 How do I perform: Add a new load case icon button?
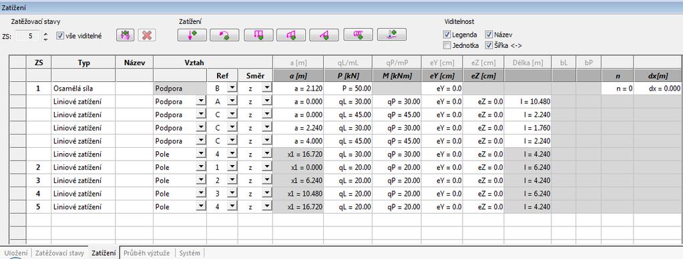(x=126, y=35)
